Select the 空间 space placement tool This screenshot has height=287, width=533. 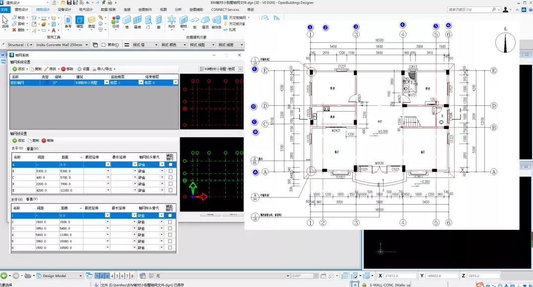[x=116, y=22]
